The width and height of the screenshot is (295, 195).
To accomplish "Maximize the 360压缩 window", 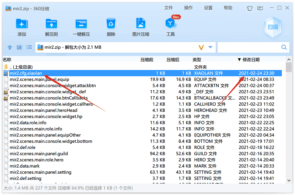I will [x=280, y=8].
